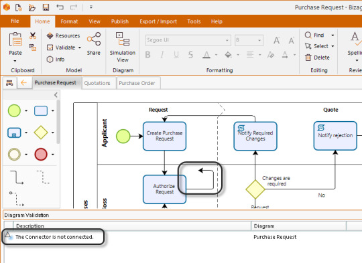Screen dimensions: 362x263
Task: Select the green Start Event palette shape
Action: point(14,110)
